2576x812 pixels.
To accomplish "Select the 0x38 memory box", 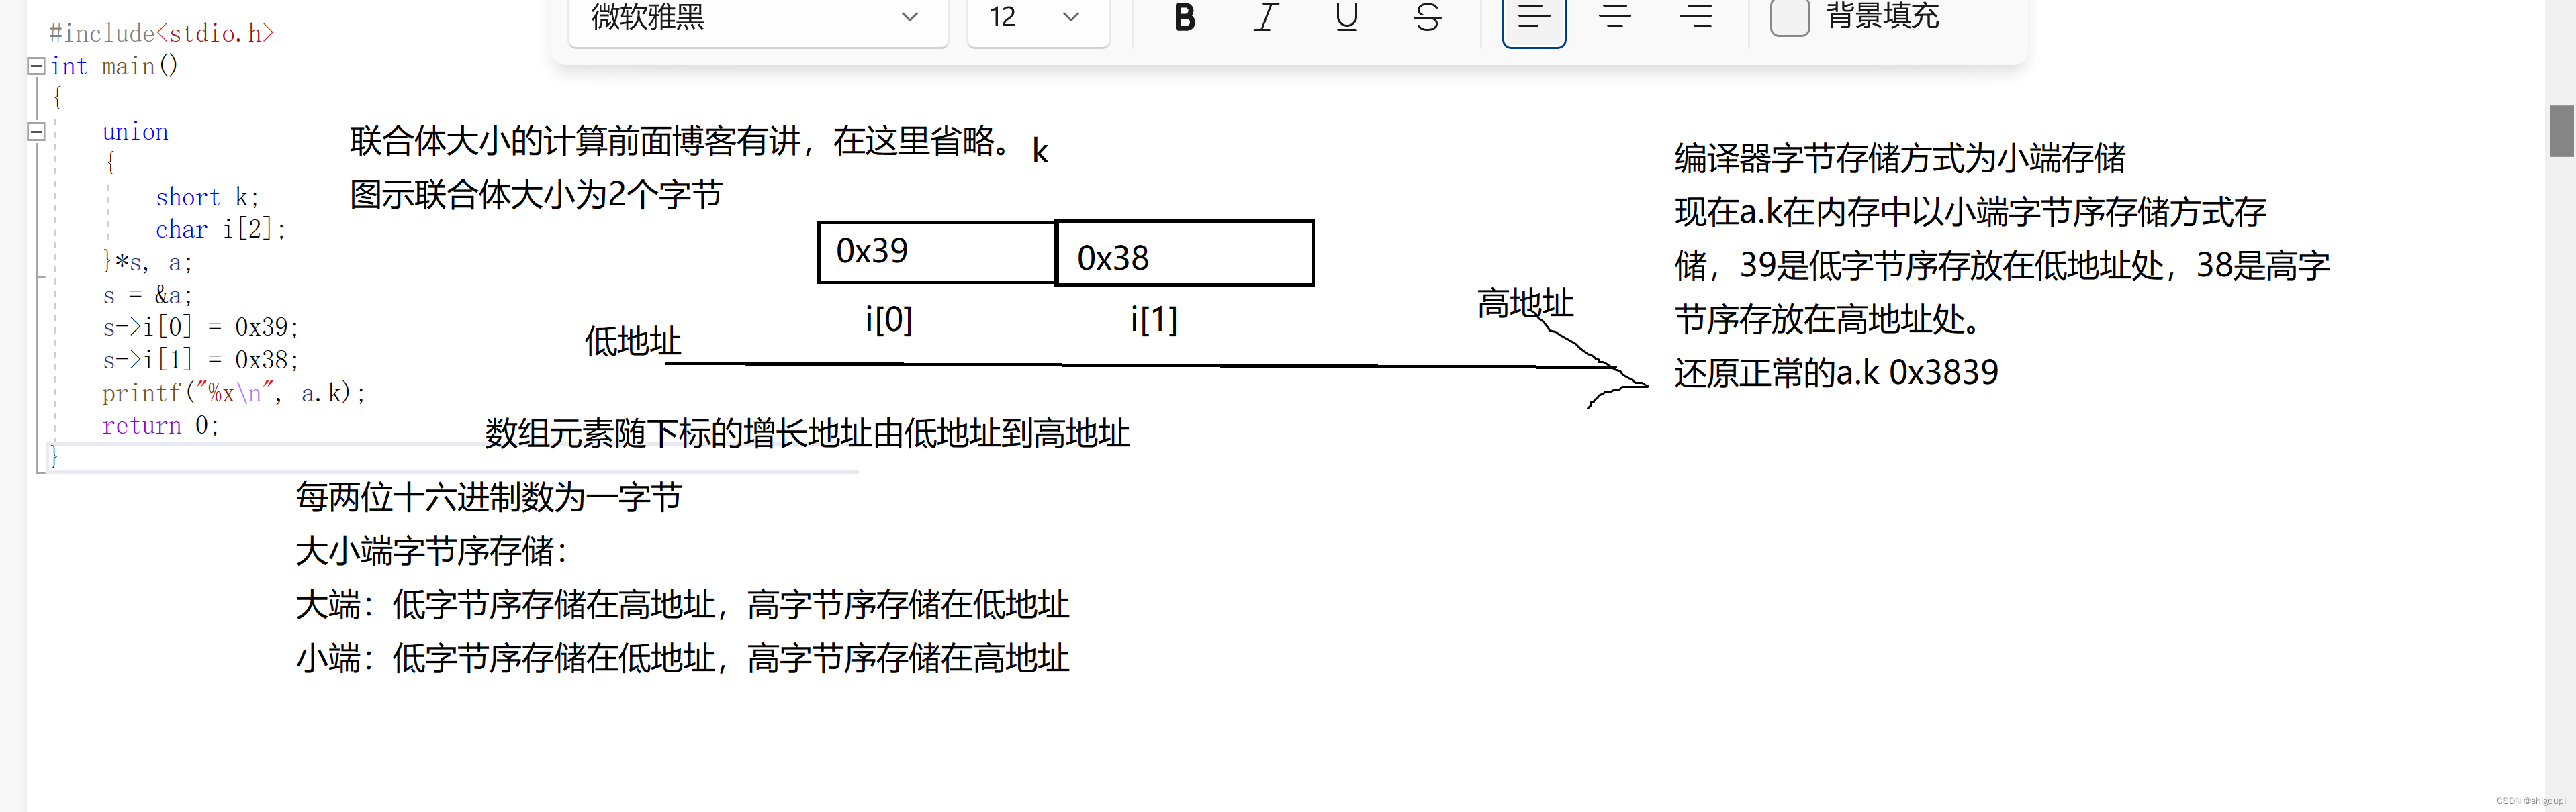I will coord(1184,254).
